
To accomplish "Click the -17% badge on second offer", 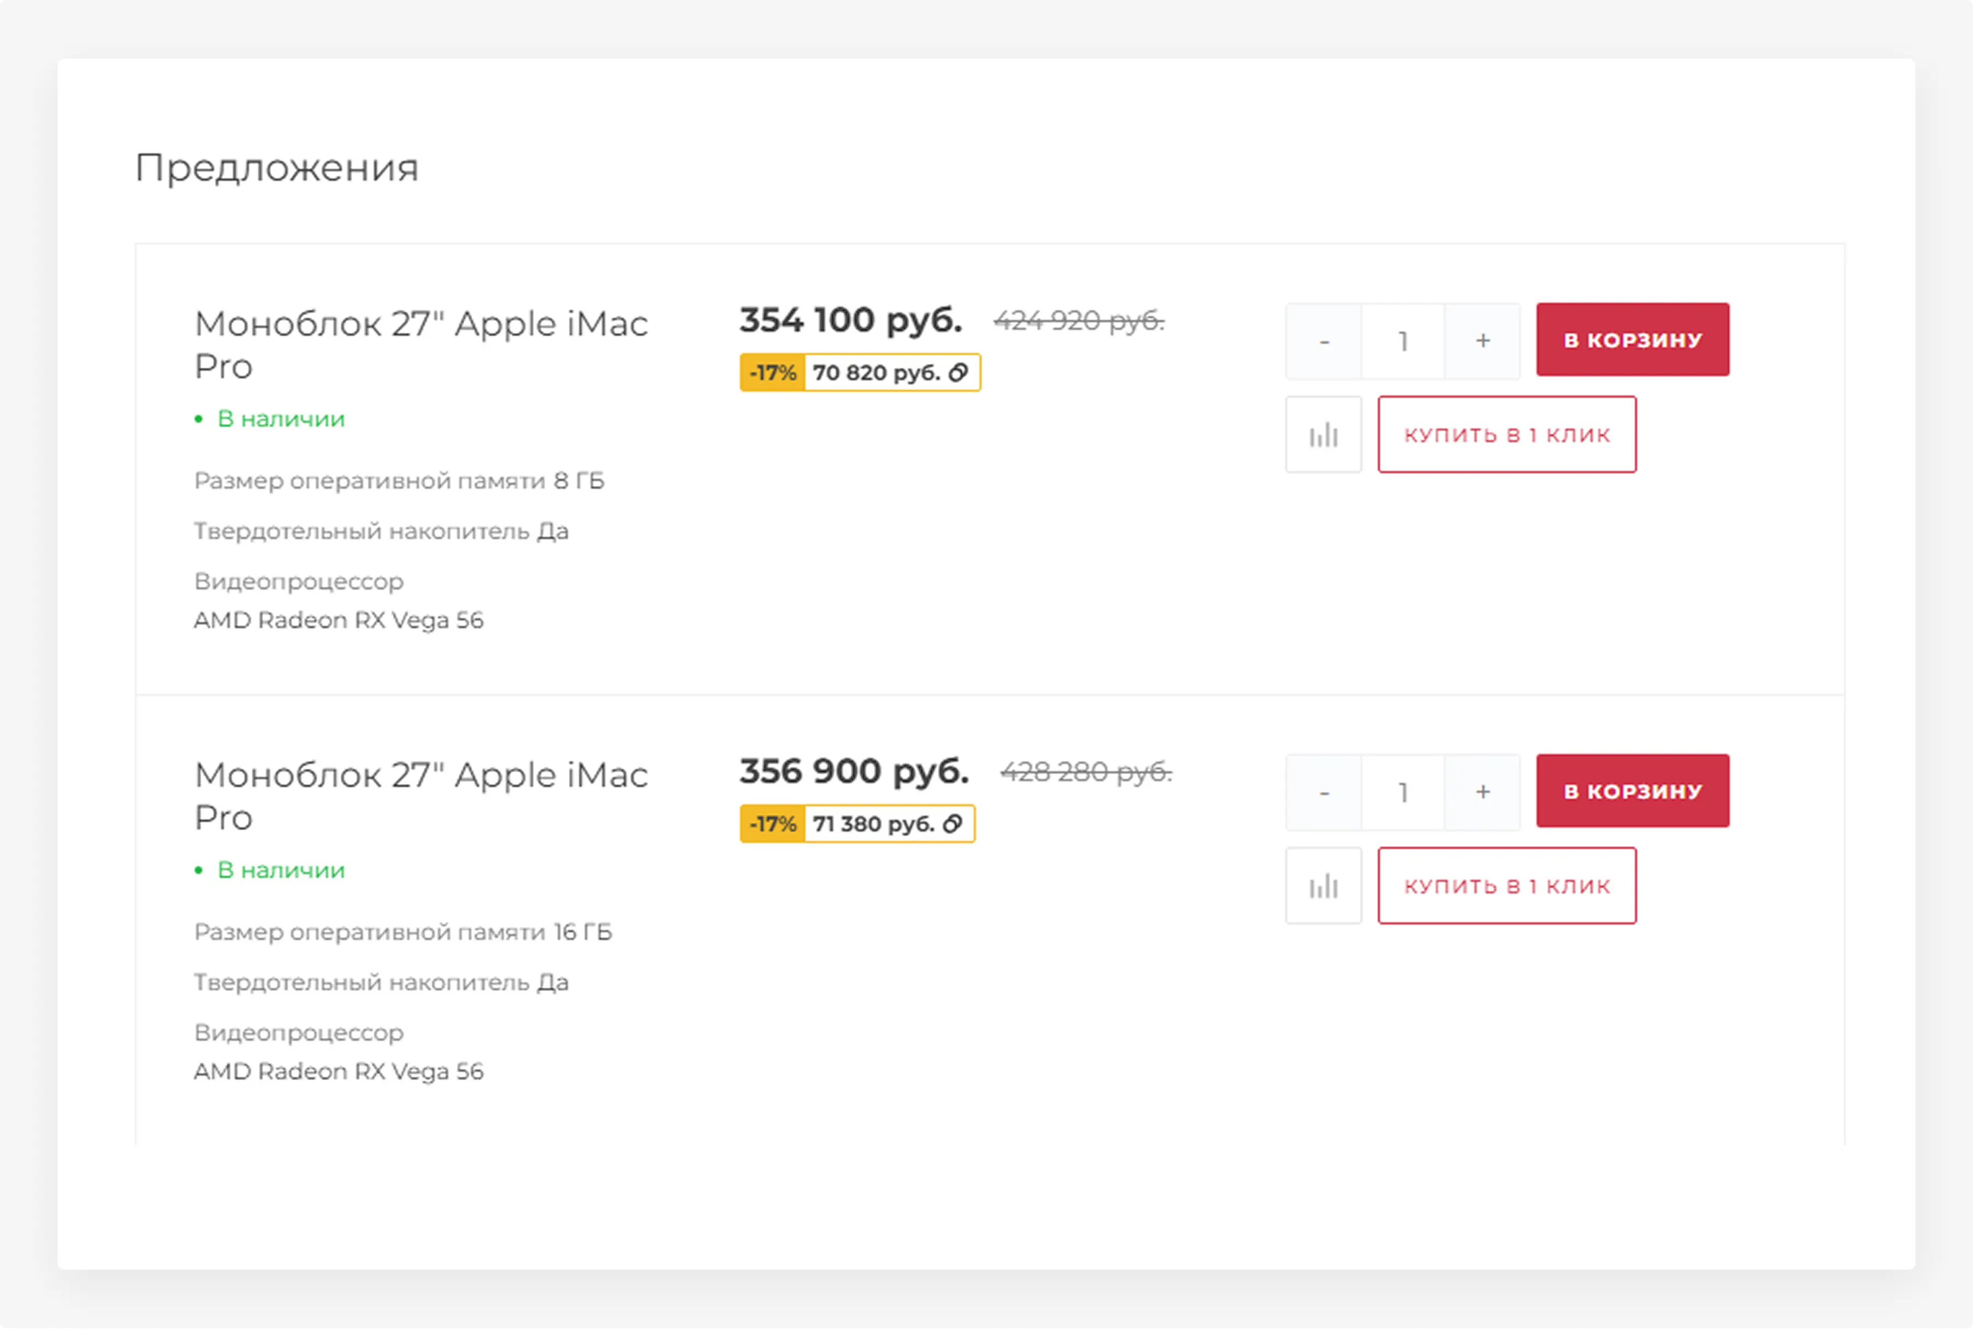I will point(772,824).
